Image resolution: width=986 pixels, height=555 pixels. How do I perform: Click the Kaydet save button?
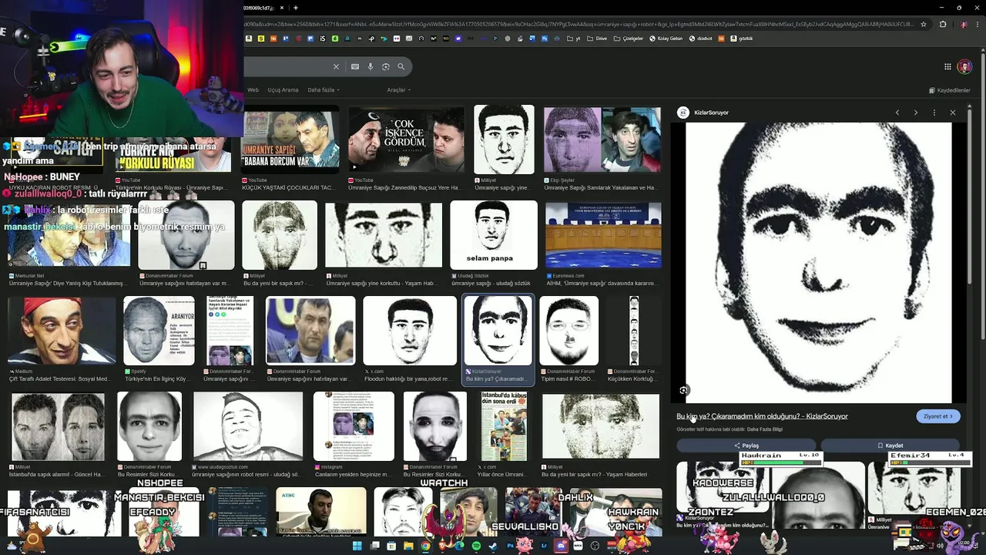(x=890, y=446)
